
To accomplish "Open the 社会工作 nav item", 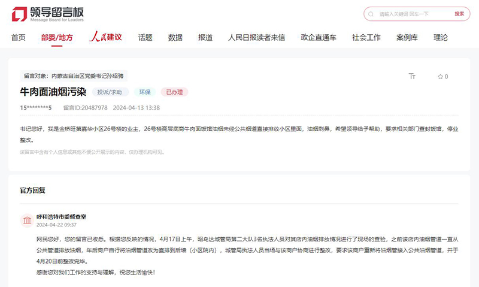I will pyautogui.click(x=366, y=37).
